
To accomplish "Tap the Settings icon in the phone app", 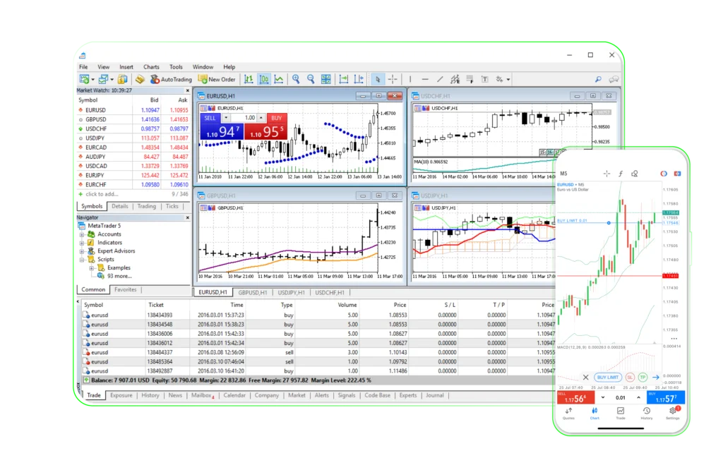I will pyautogui.click(x=672, y=412).
